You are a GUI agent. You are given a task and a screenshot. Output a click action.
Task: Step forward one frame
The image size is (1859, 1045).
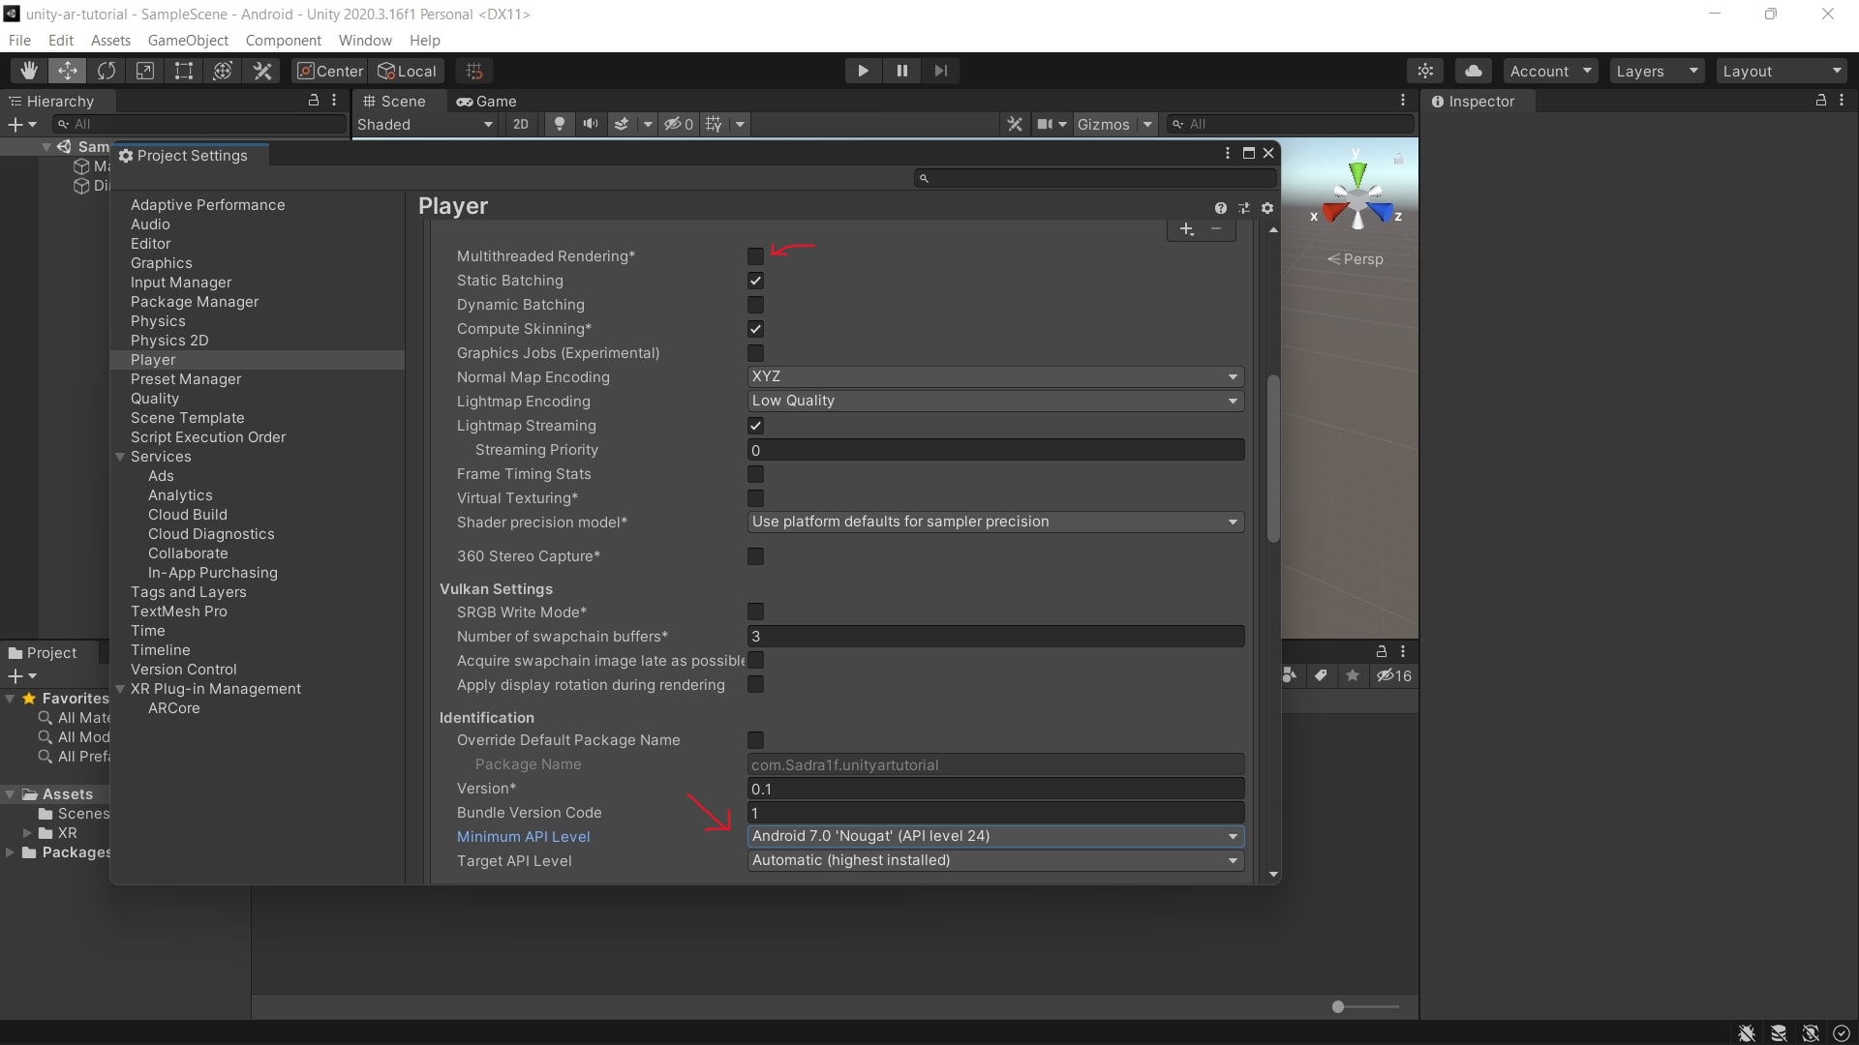click(940, 71)
